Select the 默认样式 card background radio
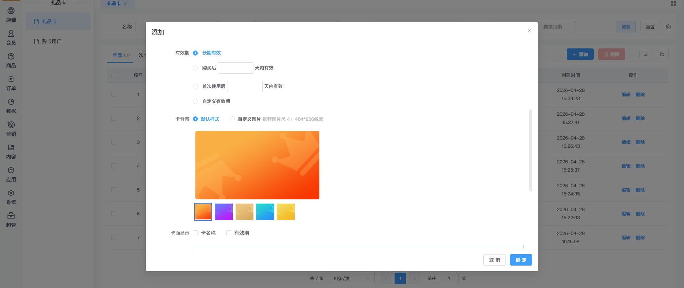Viewport: 684px width, 288px height. 195,119
